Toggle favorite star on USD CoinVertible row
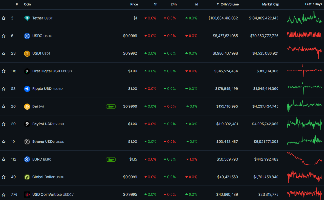324x200 pixels. coord(3,195)
